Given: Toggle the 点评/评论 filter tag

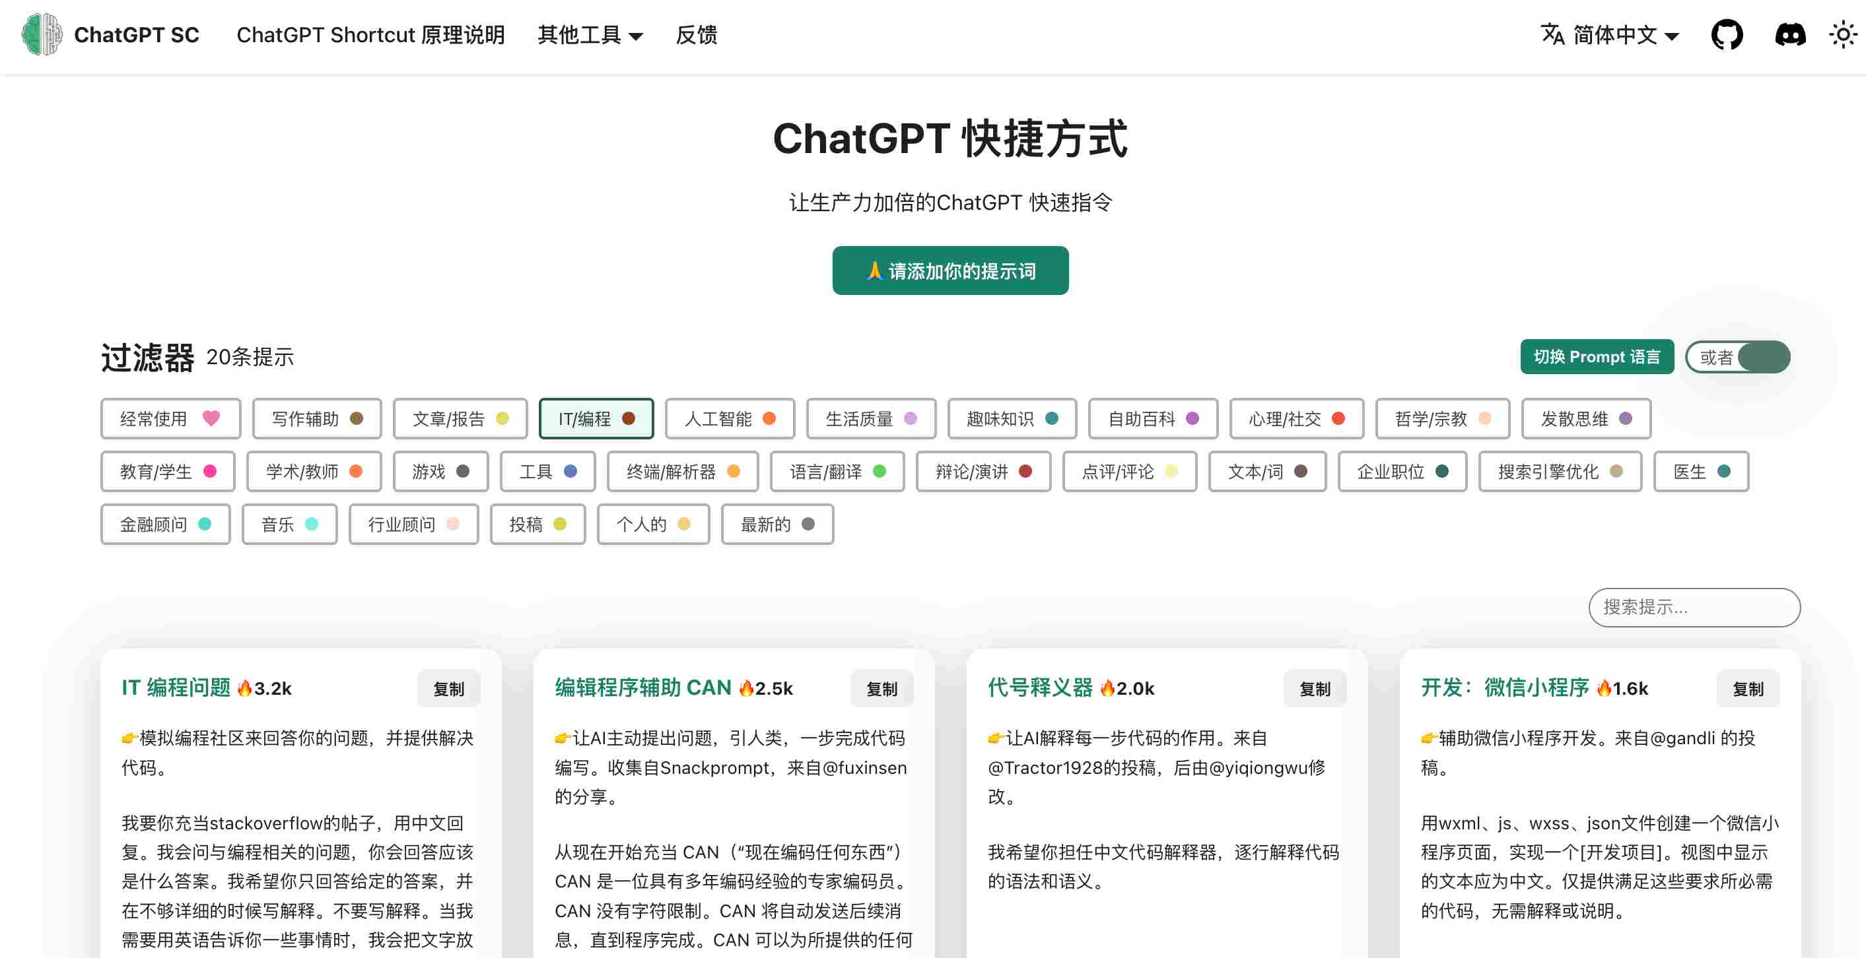Looking at the screenshot, I should pos(1129,471).
